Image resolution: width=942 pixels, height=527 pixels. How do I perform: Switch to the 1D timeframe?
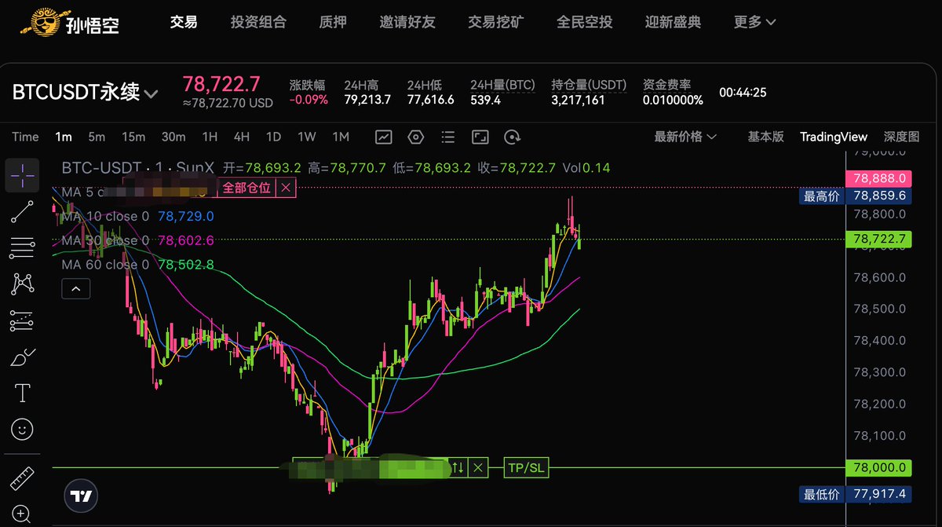click(x=273, y=137)
